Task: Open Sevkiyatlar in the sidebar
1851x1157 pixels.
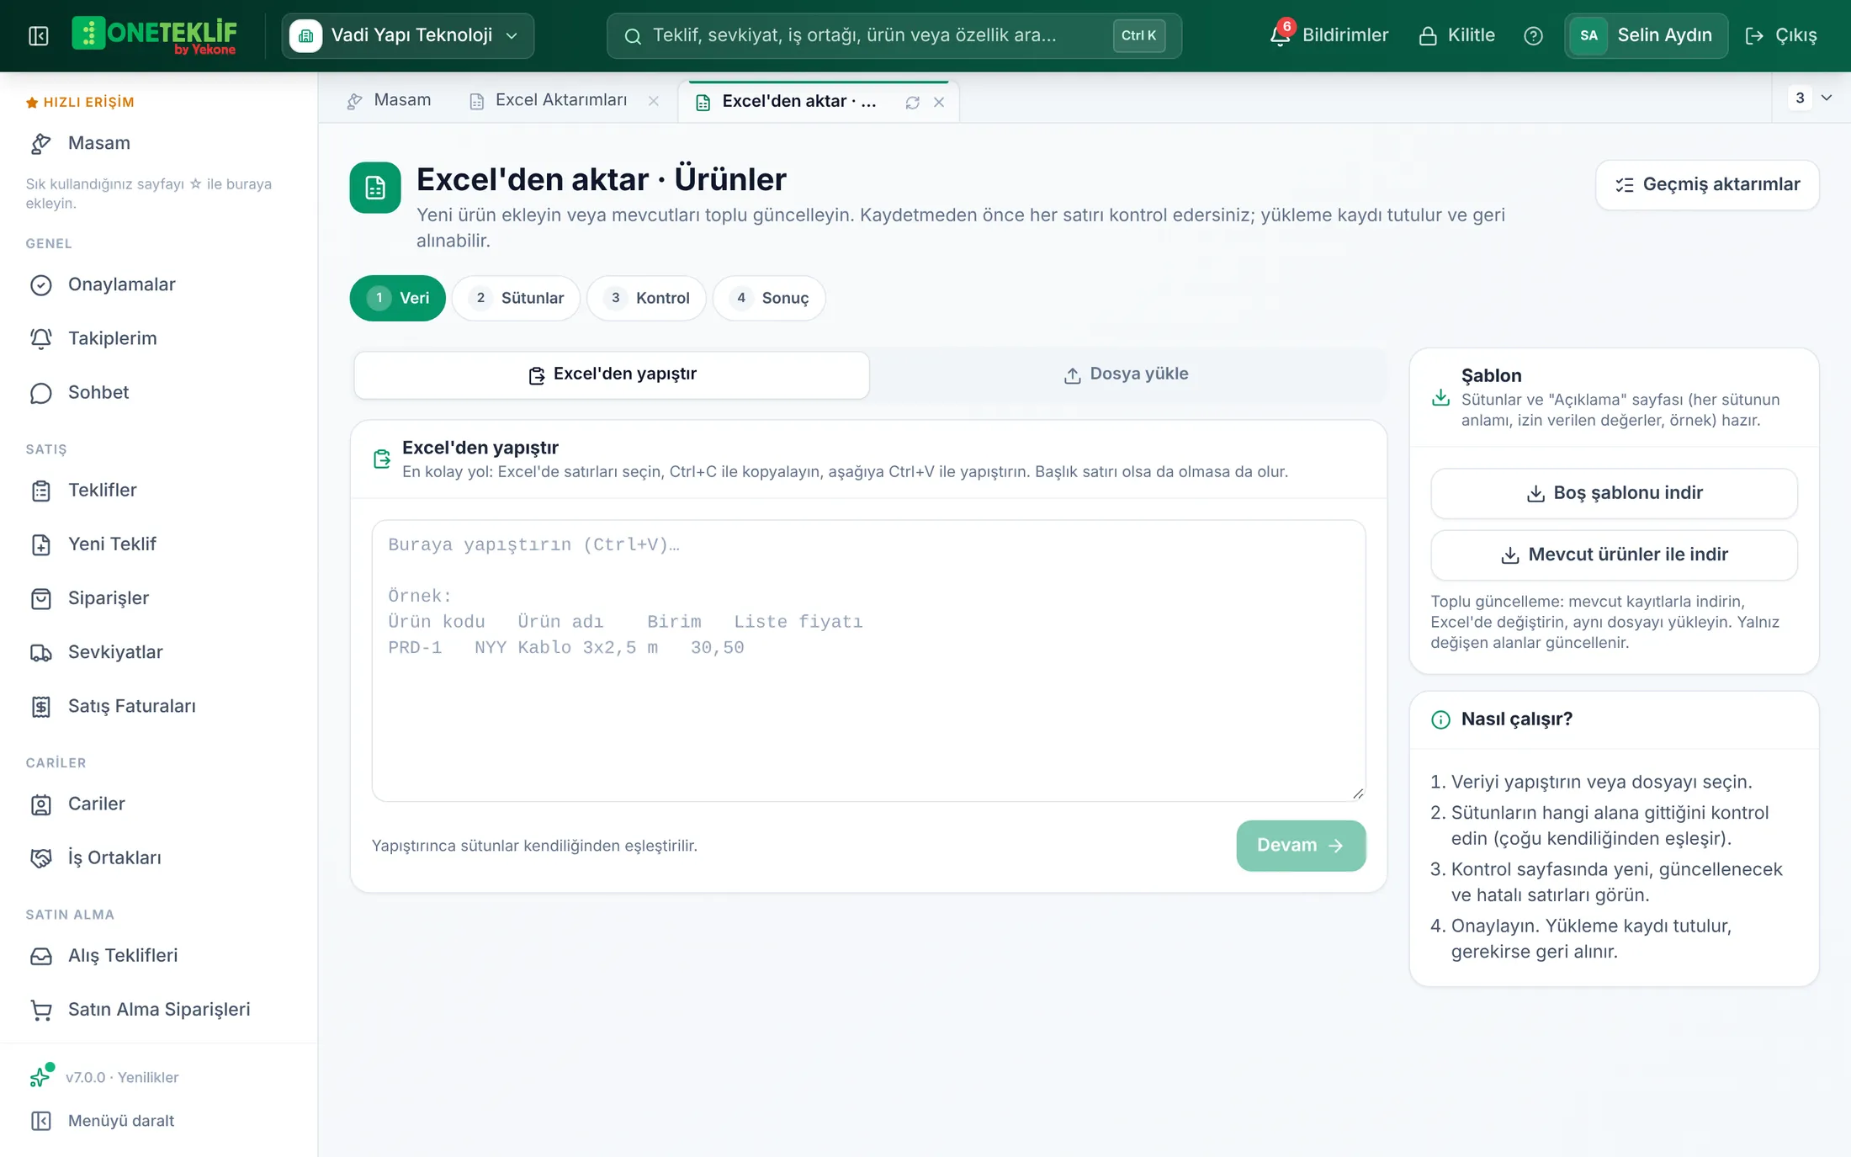Action: (x=159, y=652)
